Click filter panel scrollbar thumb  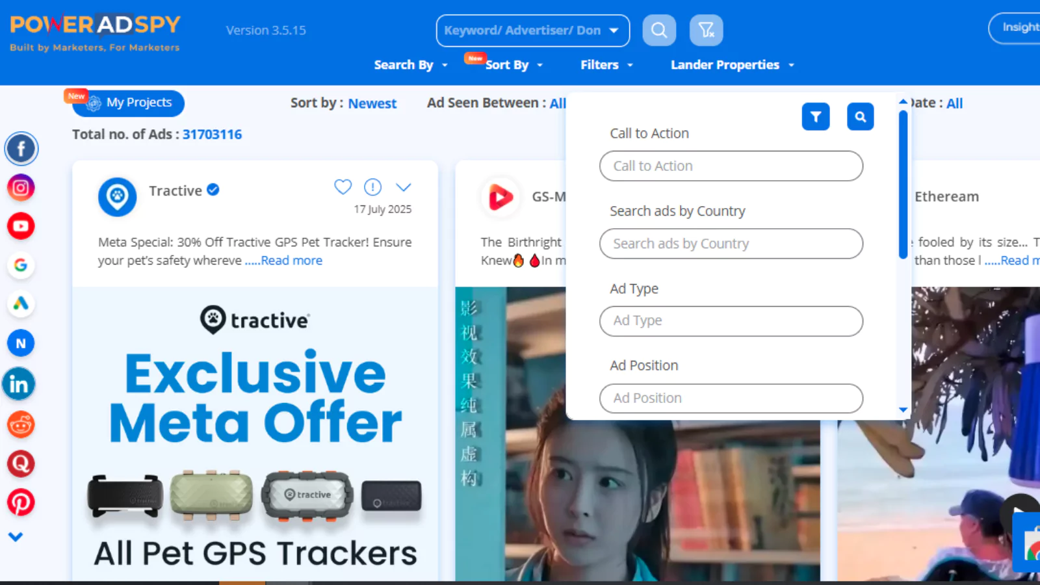point(903,185)
